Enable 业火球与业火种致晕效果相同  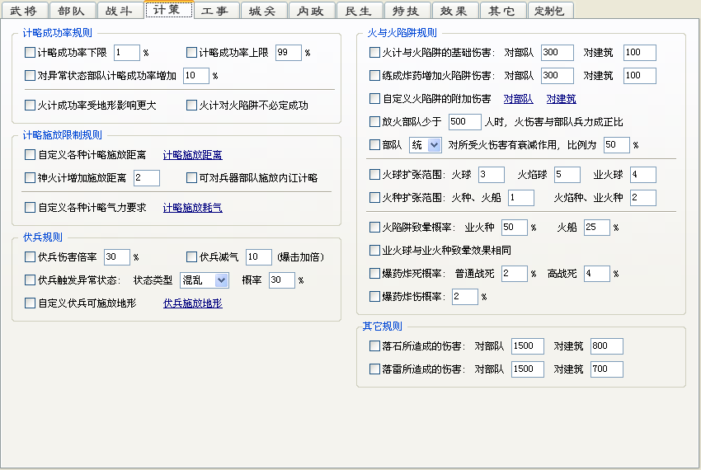[374, 251]
